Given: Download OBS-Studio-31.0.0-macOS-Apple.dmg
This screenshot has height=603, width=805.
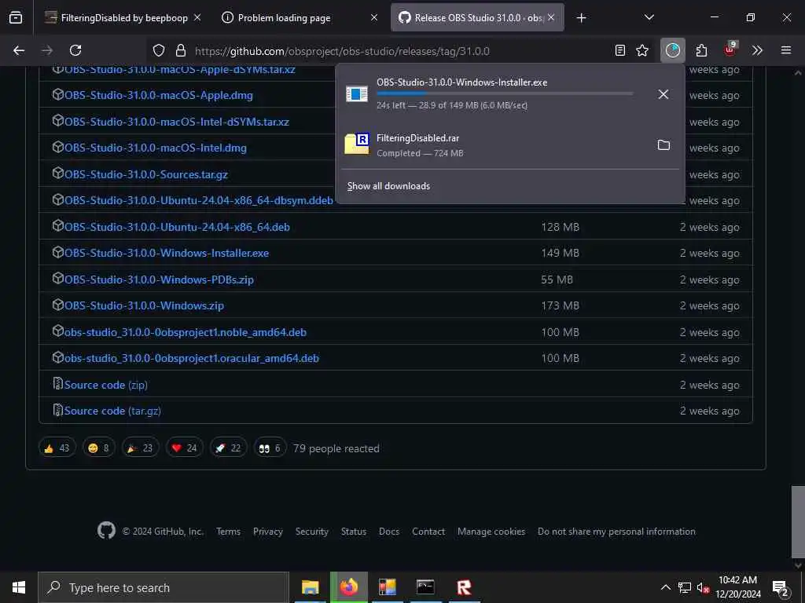Looking at the screenshot, I should pos(158,95).
